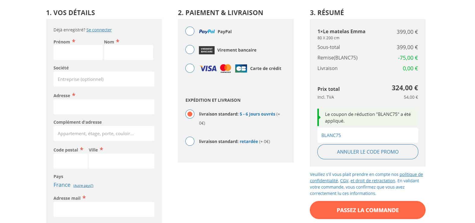
Task: Click the 'Se connecter' link
Action: 99,30
